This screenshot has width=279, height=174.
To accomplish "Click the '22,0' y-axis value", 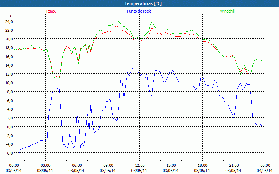I will click(9, 30).
